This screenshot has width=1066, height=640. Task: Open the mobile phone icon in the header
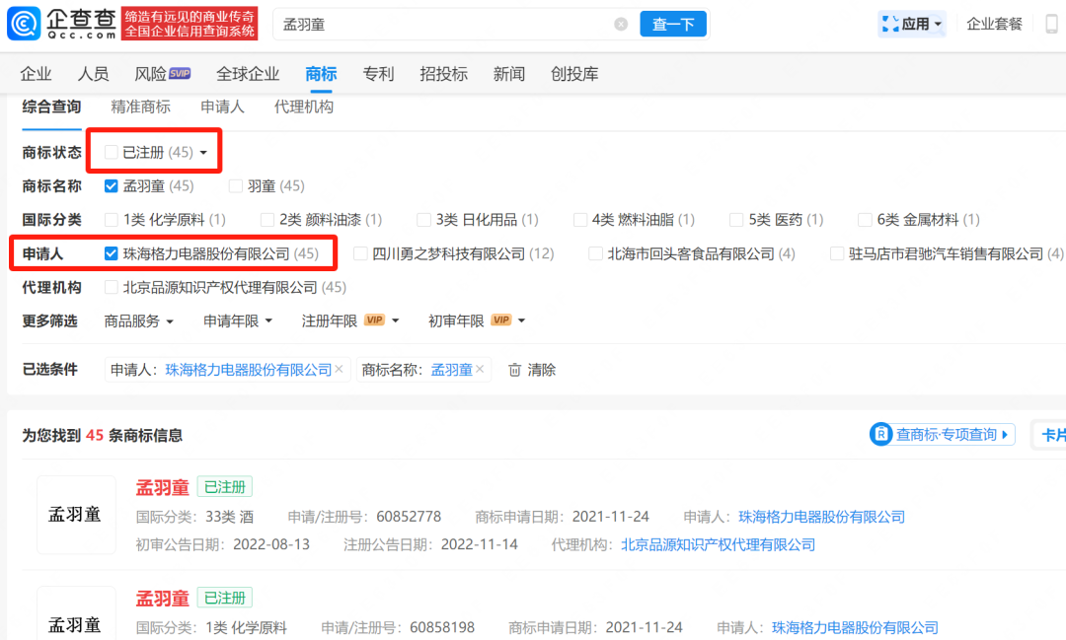[x=1051, y=25]
